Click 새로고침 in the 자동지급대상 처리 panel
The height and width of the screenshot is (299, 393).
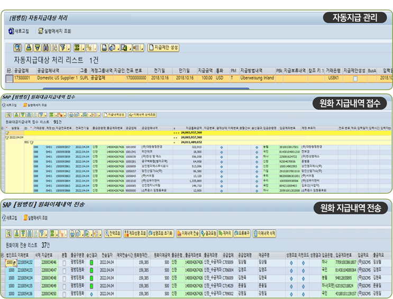(x=19, y=31)
